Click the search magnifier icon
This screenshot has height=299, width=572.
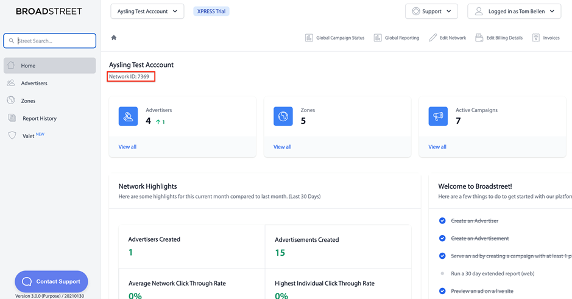(x=12, y=41)
